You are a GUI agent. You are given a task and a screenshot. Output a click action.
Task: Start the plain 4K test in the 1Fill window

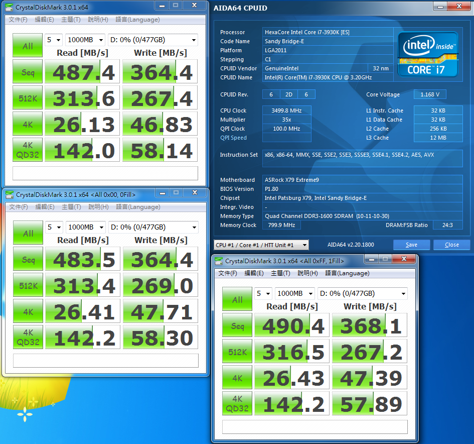pos(237,377)
